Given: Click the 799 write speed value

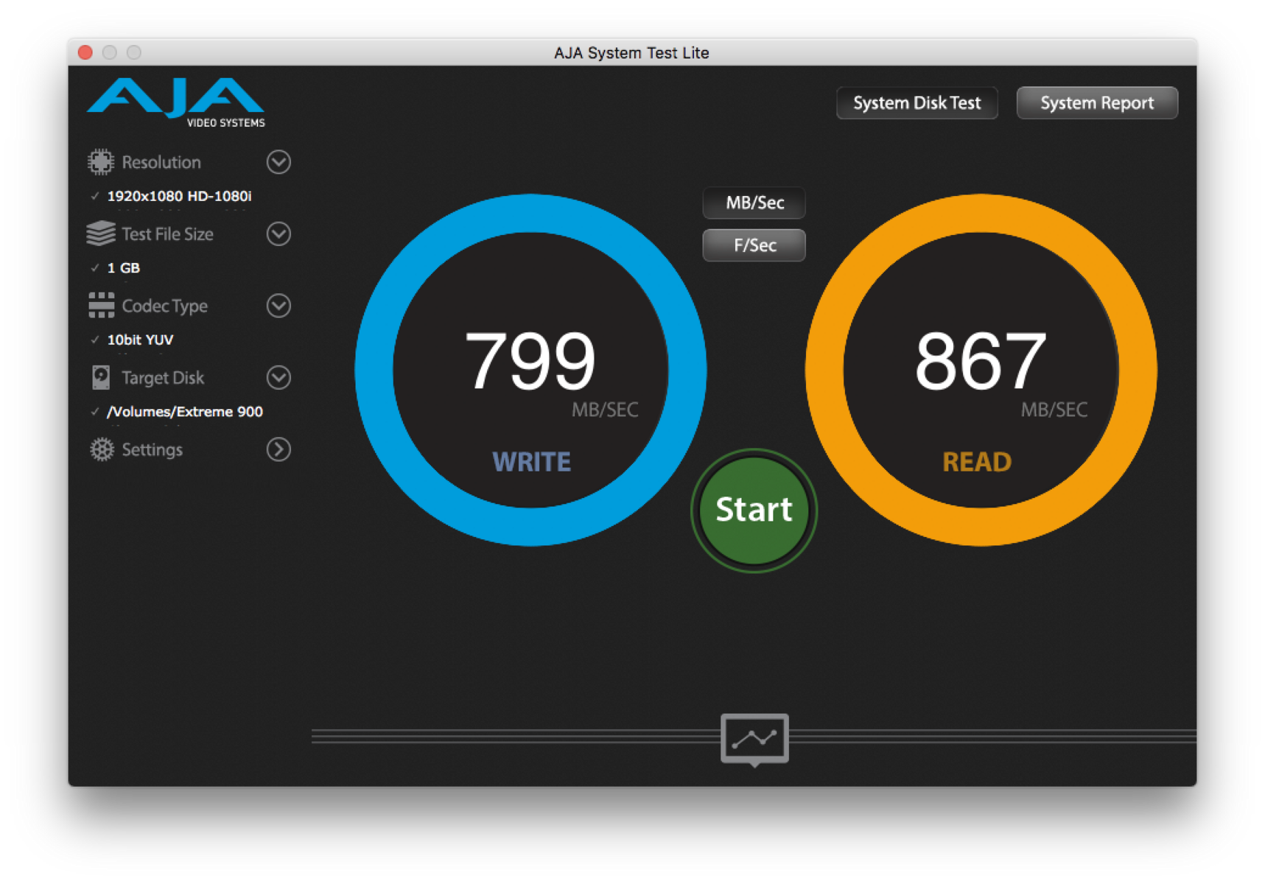Looking at the screenshot, I should click(x=530, y=361).
